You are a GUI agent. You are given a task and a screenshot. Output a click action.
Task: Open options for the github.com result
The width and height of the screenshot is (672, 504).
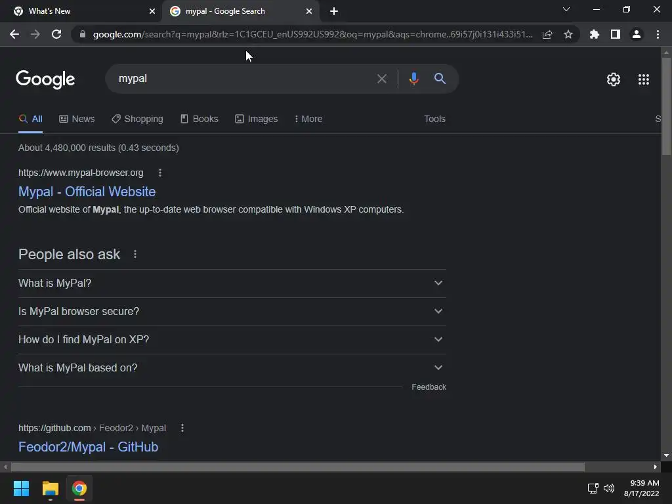(x=182, y=428)
